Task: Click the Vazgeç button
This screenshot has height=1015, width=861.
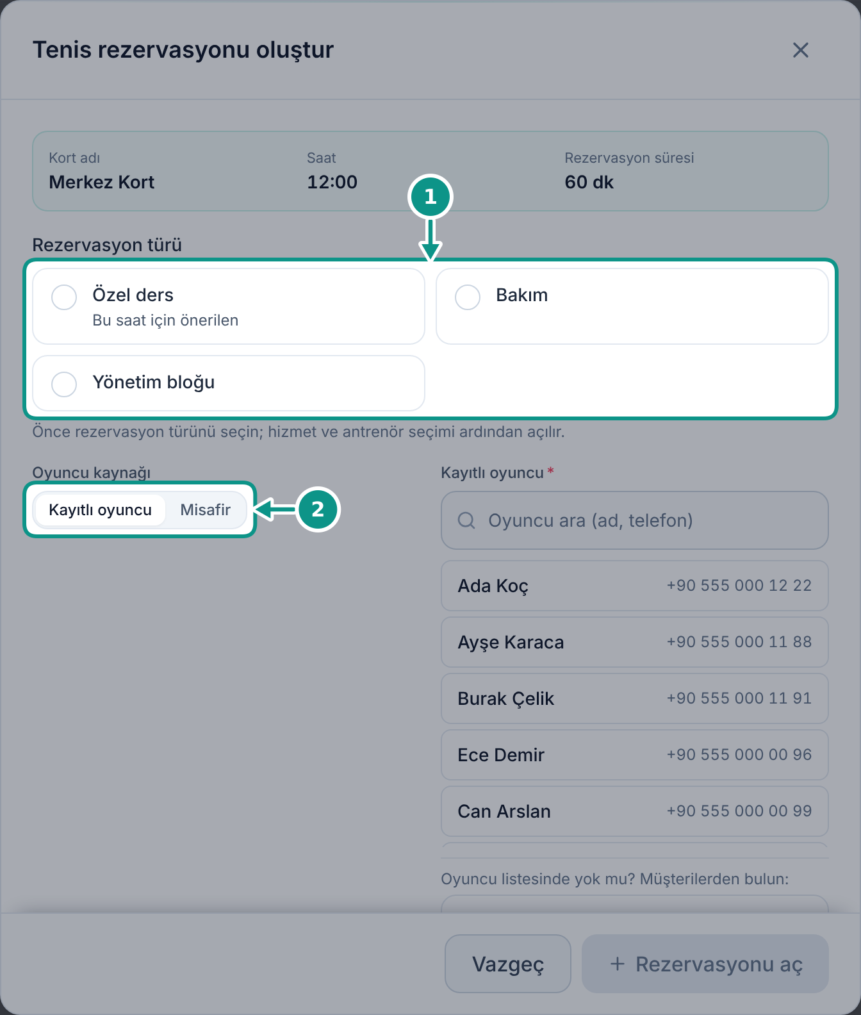Action: click(x=508, y=964)
